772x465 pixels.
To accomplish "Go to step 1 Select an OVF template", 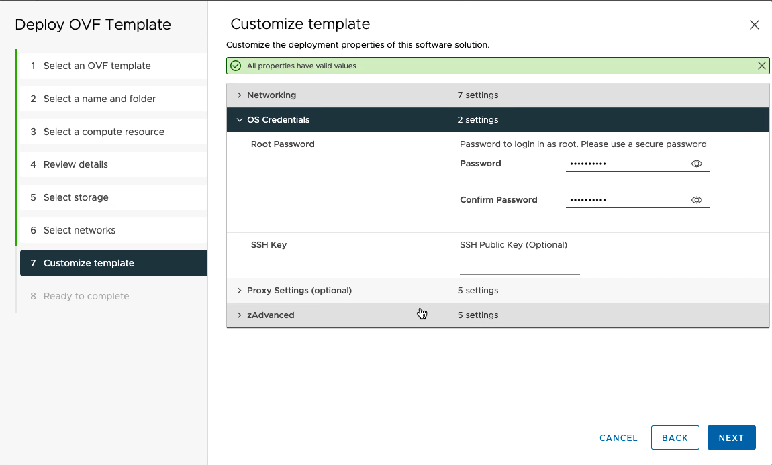I will [x=97, y=66].
